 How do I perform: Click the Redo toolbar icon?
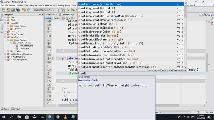click(x=29, y=10)
